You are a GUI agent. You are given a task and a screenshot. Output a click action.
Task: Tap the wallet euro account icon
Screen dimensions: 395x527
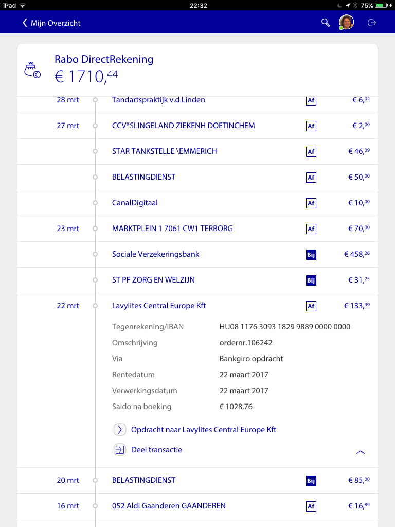(32, 70)
